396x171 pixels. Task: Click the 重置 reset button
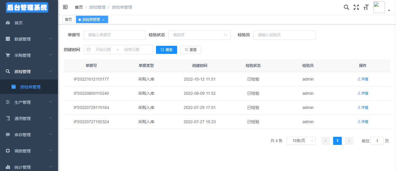pos(190,50)
